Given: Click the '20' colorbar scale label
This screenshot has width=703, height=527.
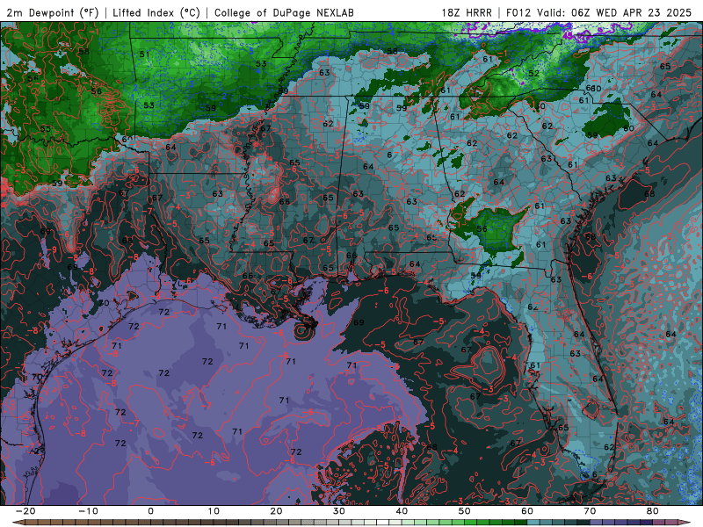Looking at the screenshot, I should tap(276, 511).
